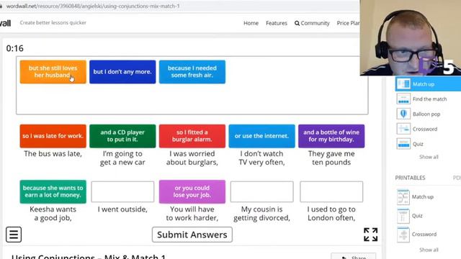This screenshot has height=259, width=461.
Task: Open the Quiz printable icon
Action: 403,216
